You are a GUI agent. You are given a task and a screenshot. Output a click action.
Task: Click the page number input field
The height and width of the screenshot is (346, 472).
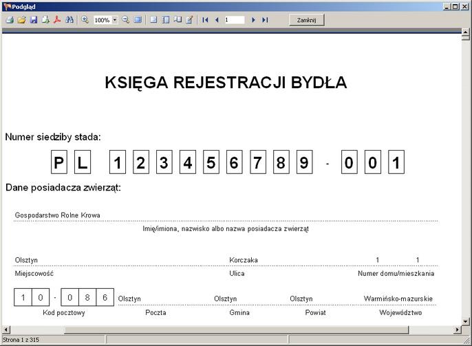point(234,20)
